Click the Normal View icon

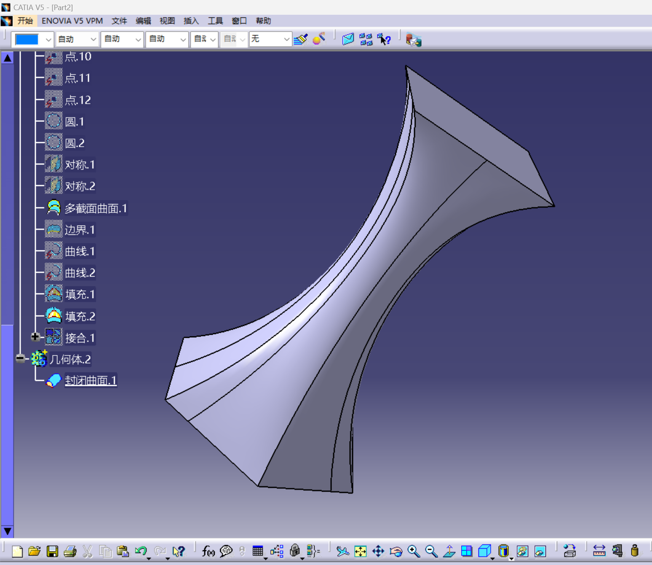(x=449, y=551)
